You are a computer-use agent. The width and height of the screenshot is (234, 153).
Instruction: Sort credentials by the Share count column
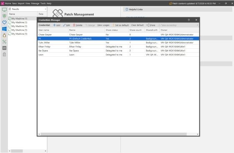137,30
